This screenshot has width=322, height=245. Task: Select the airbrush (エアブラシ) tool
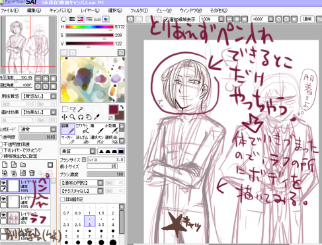(x=82, y=129)
